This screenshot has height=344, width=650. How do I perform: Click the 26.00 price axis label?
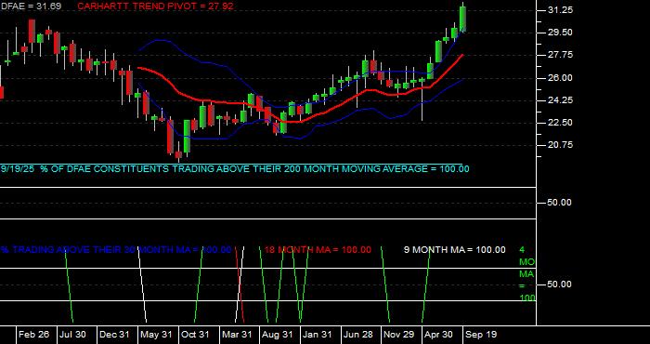(560, 77)
